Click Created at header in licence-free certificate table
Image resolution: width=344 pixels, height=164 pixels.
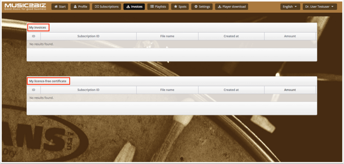point(231,90)
